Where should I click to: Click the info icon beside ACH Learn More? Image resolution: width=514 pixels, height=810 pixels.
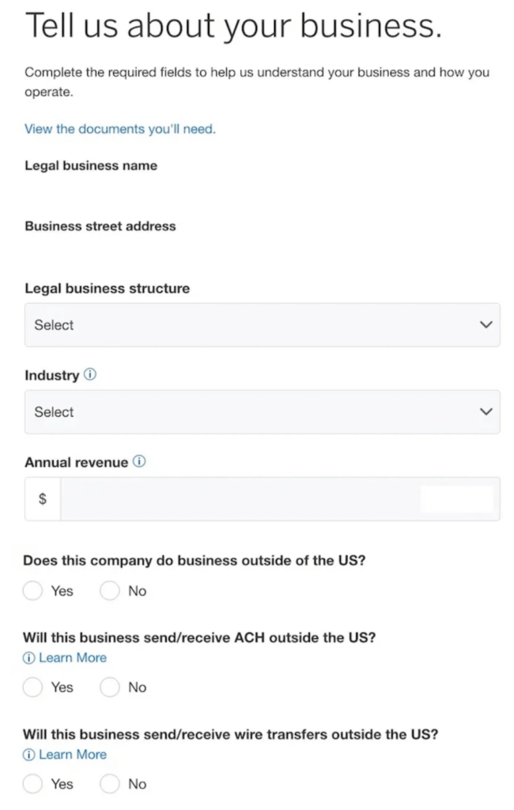pos(29,657)
